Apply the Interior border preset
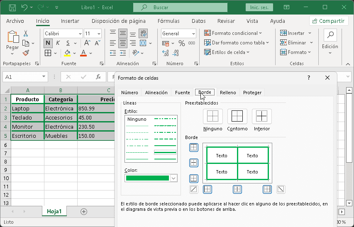 pos(261,116)
